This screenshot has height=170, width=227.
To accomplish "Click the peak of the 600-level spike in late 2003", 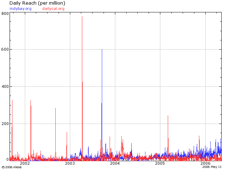I will tap(102, 50).
